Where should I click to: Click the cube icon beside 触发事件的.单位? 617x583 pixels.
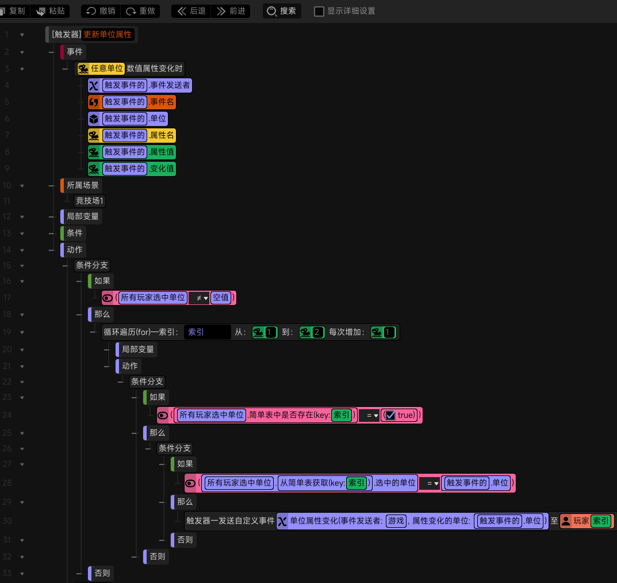tap(94, 119)
